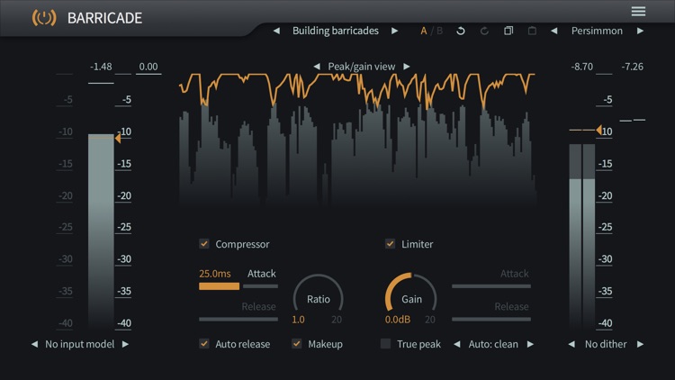Toggle the plugin power bypass icon
Viewport: 675px width, 380px height.
click(44, 18)
